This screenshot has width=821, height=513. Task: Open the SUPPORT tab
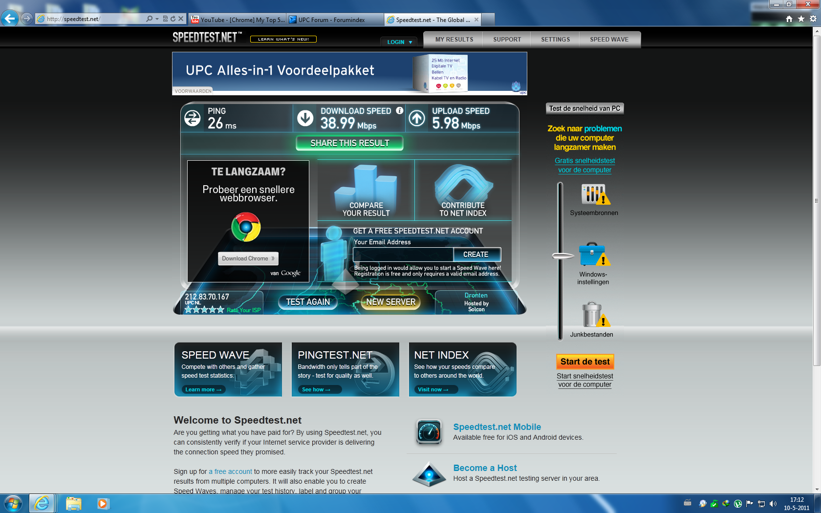507,40
